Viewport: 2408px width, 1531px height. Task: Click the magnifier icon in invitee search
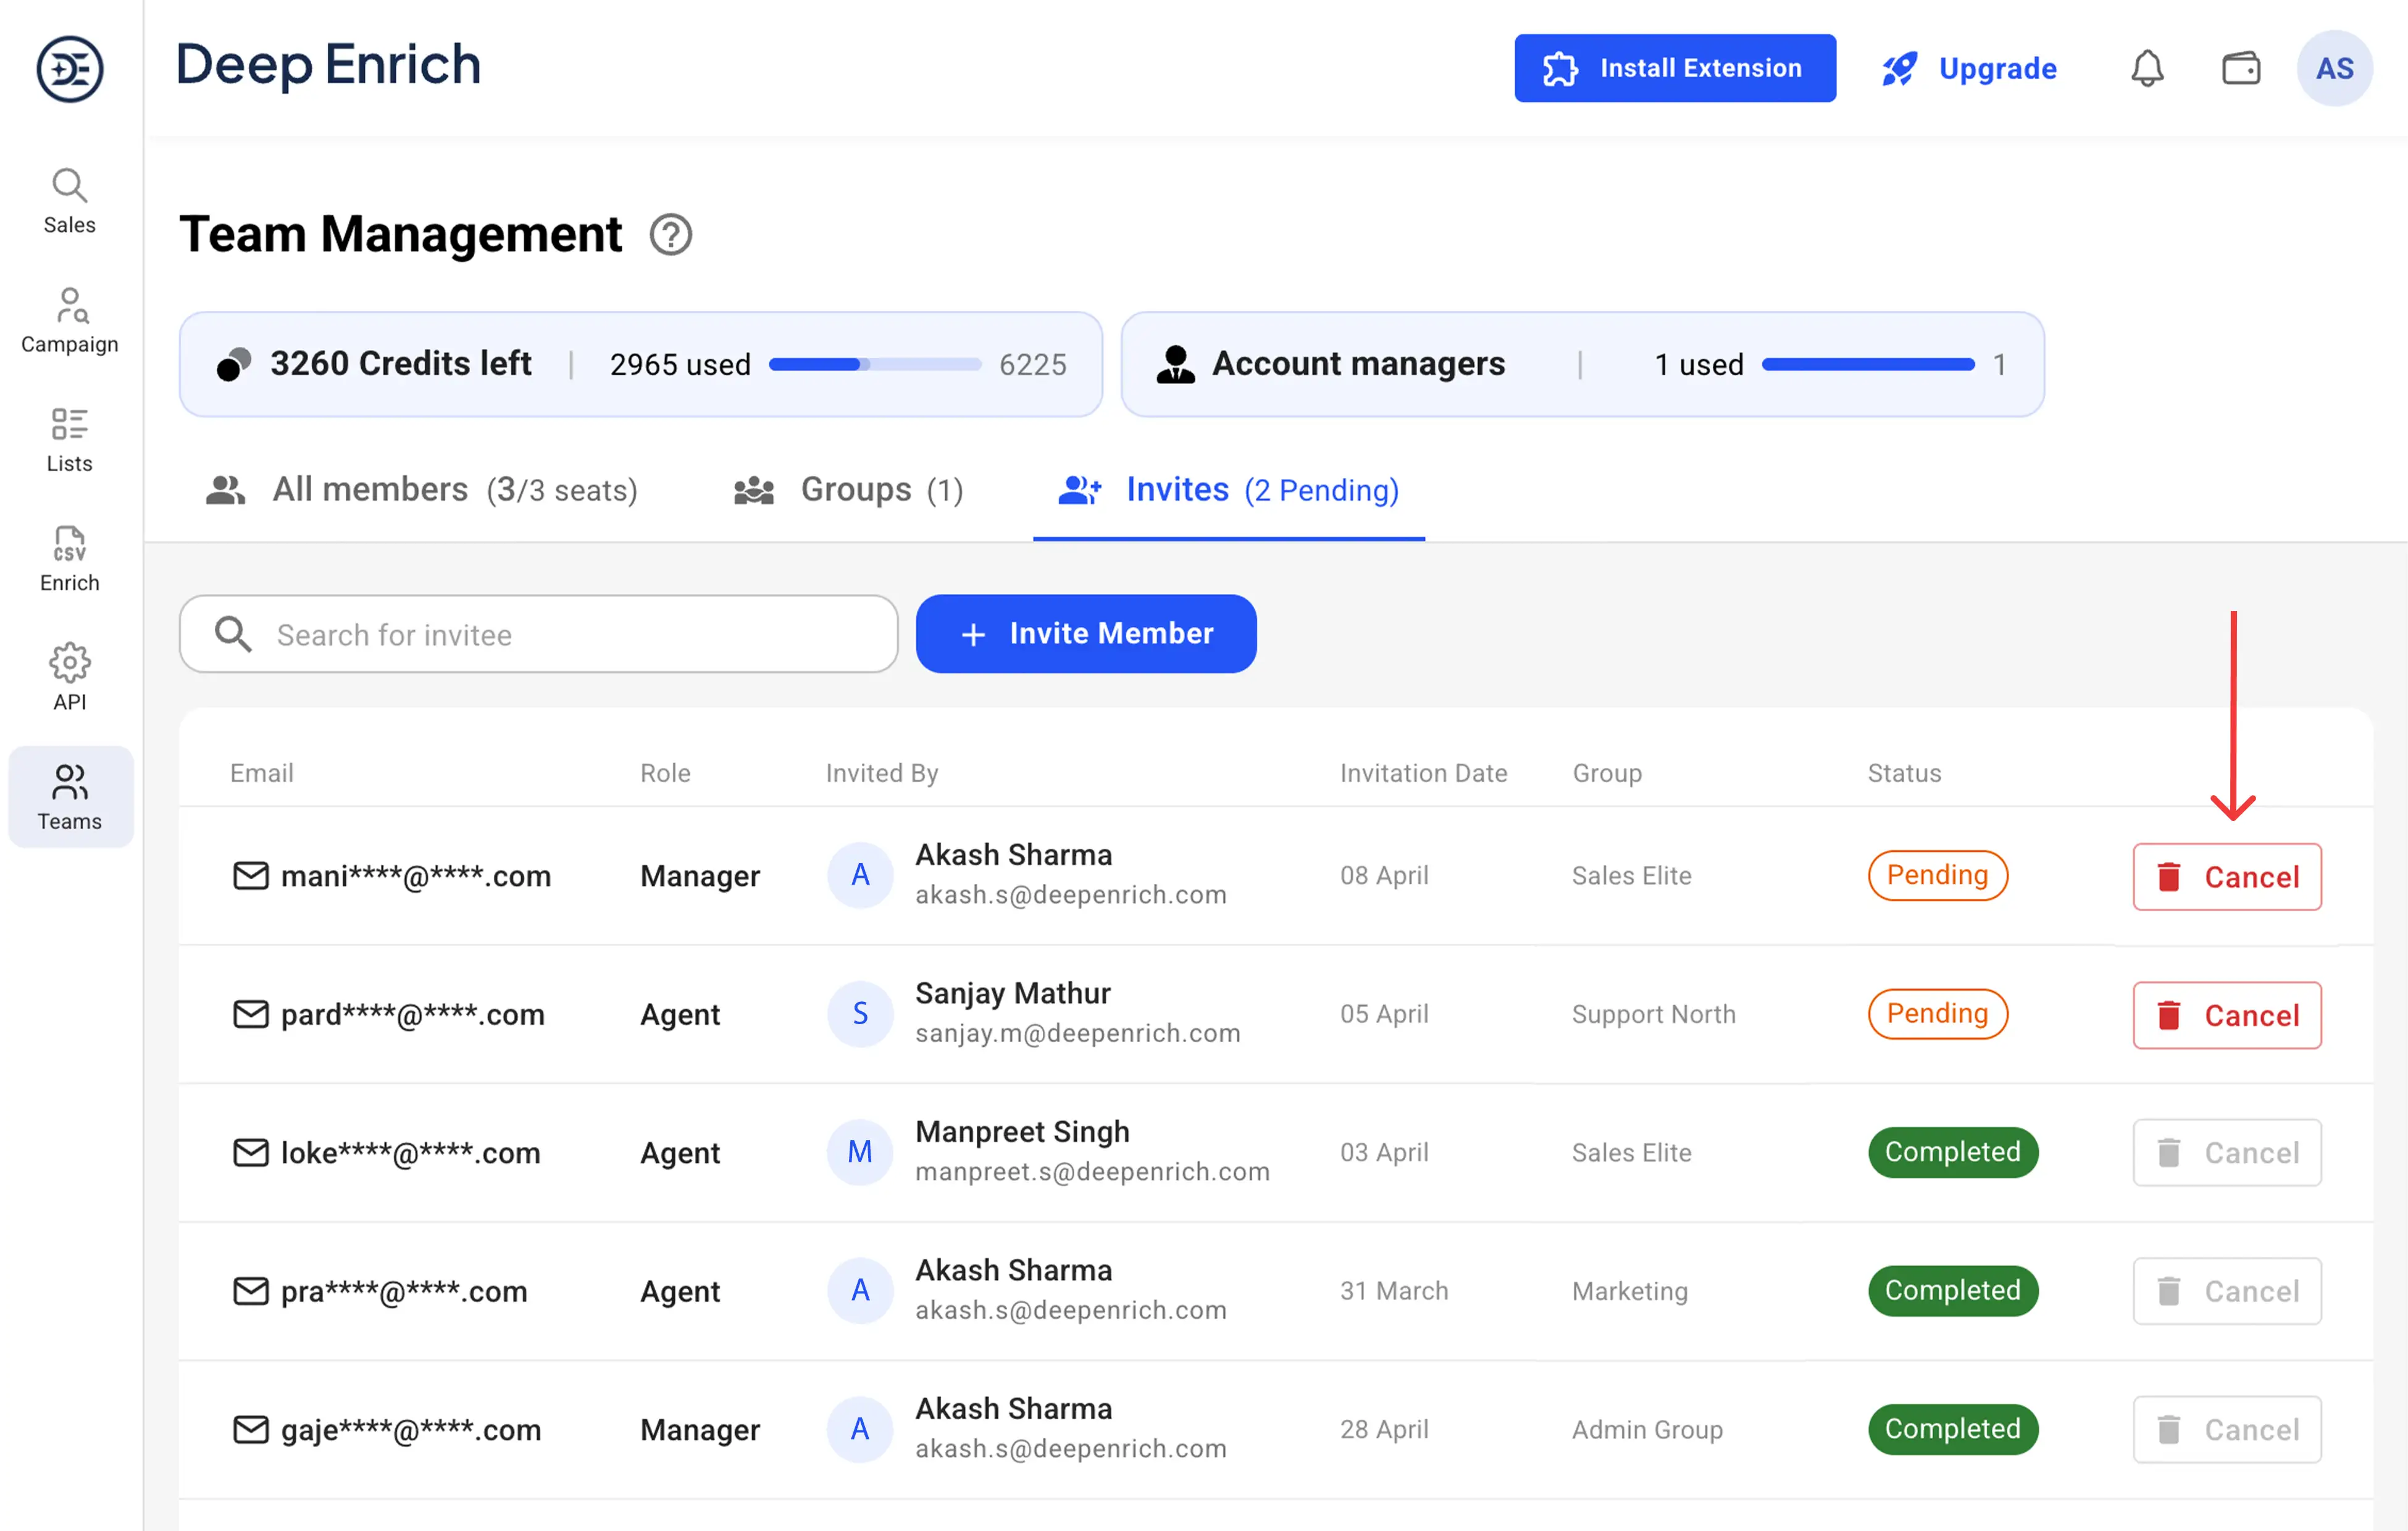click(x=233, y=634)
